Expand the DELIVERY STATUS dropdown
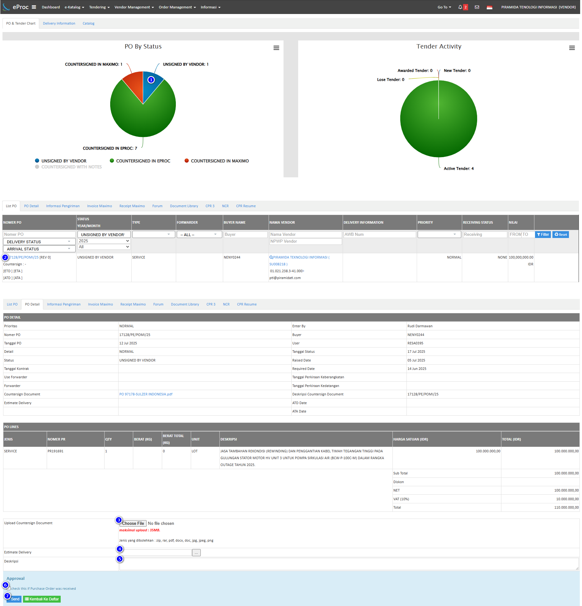The height and width of the screenshot is (606, 582). [x=39, y=242]
